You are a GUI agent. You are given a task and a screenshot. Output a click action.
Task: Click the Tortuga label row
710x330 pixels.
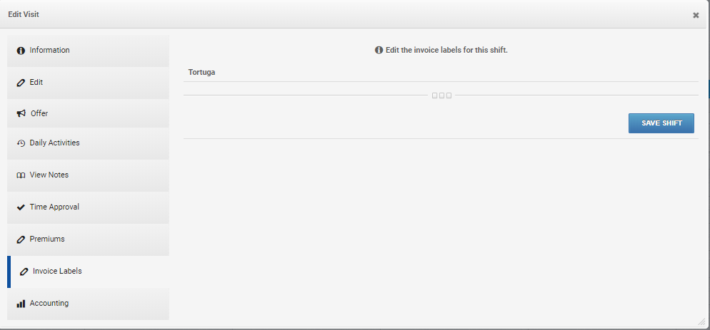click(x=202, y=72)
